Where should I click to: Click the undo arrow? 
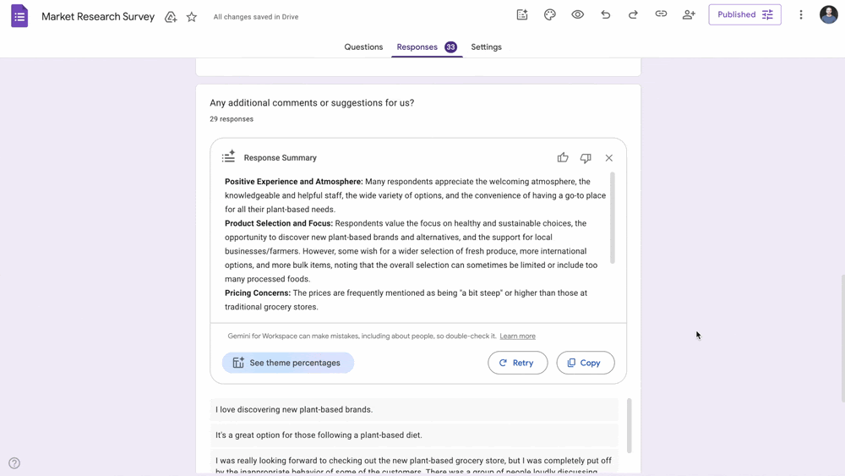[606, 14]
